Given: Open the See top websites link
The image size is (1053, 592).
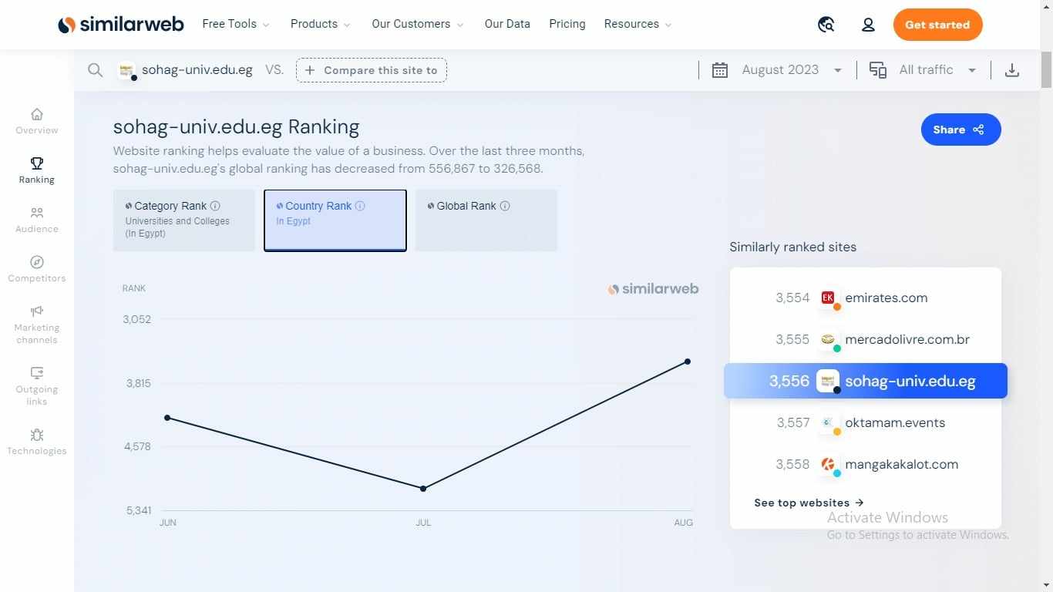Looking at the screenshot, I should 809,503.
